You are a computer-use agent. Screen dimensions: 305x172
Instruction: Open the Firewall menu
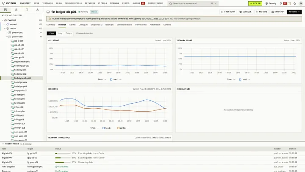point(114,3)
